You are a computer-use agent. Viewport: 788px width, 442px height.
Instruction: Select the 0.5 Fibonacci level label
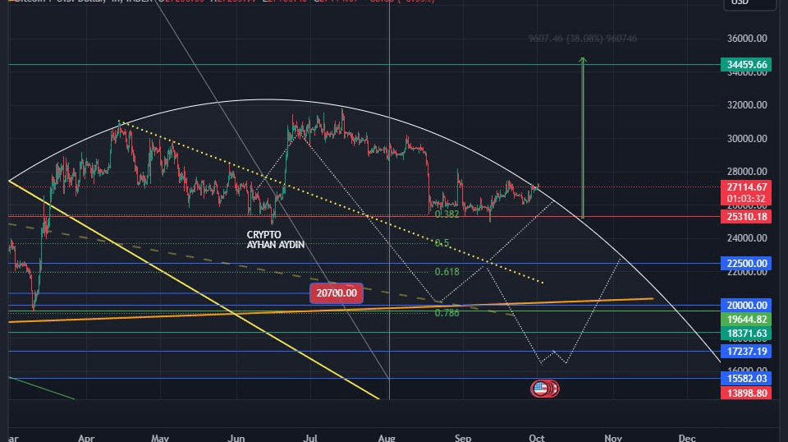click(442, 243)
